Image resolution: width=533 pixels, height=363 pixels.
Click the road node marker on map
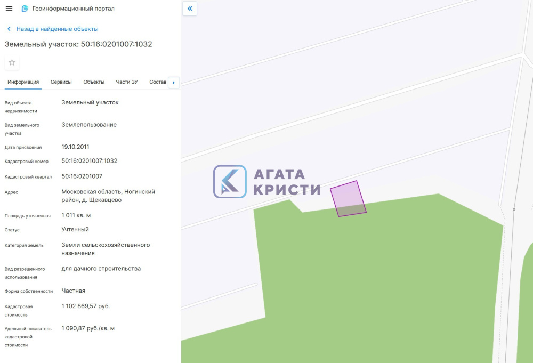pos(514,209)
